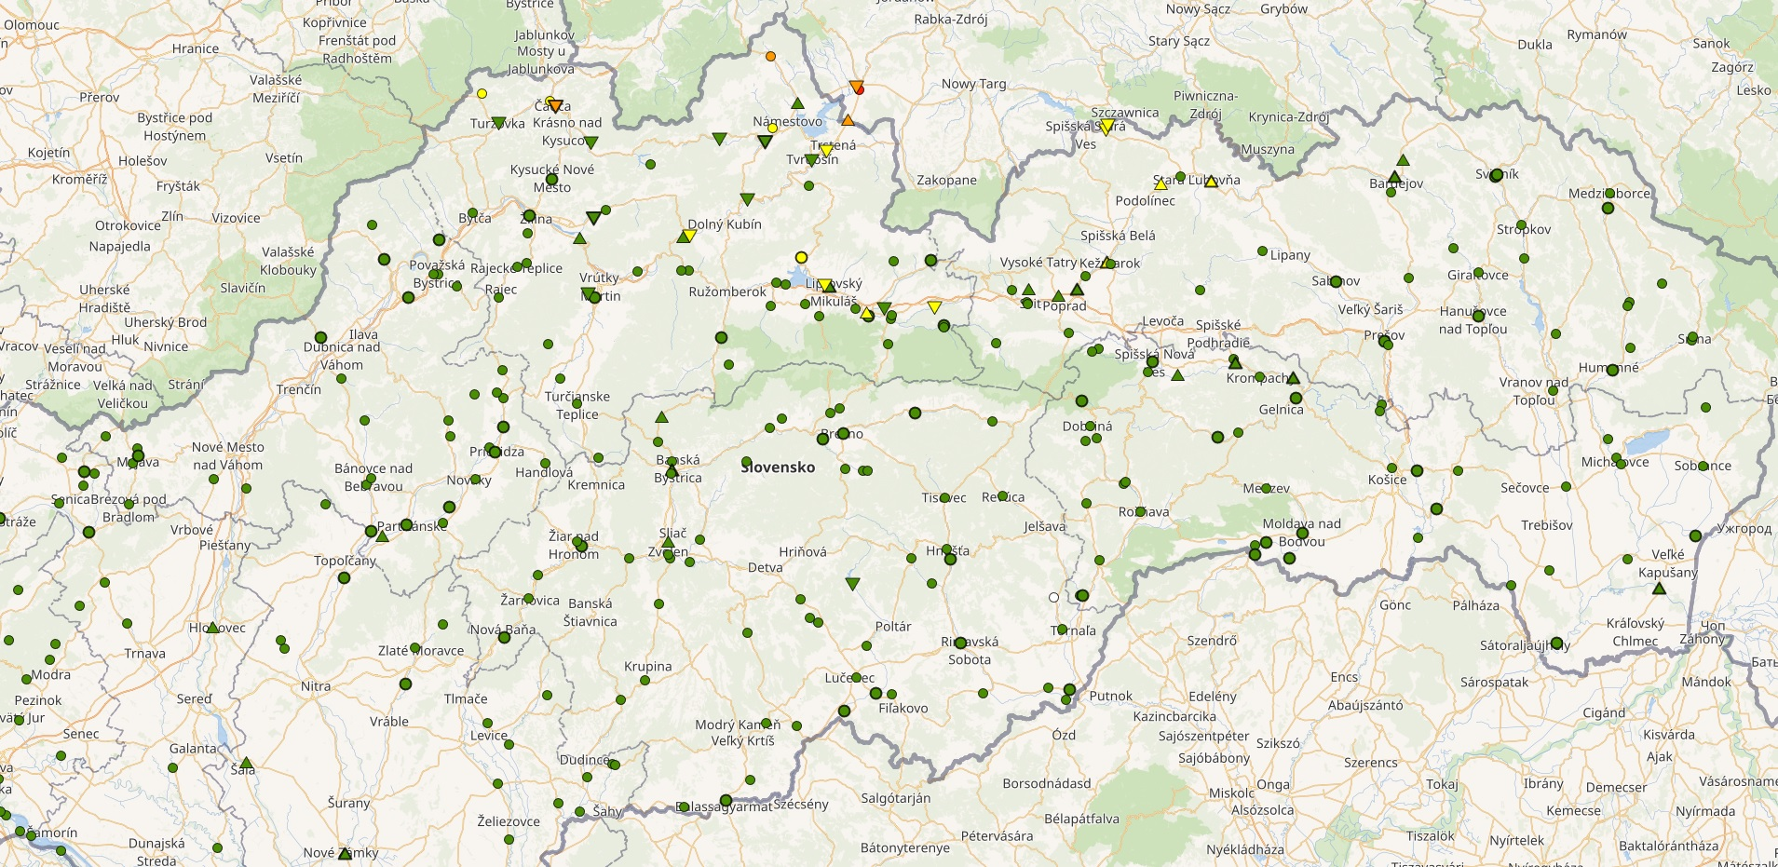
Task: Click green triangle marker near Veľké Kapušany
Action: pyautogui.click(x=1658, y=589)
